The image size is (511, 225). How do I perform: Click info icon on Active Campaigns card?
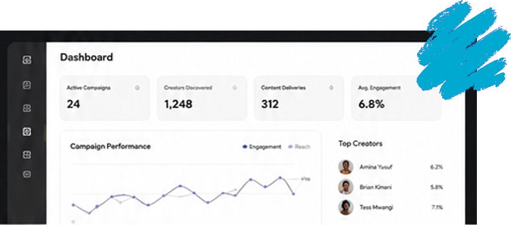click(137, 88)
